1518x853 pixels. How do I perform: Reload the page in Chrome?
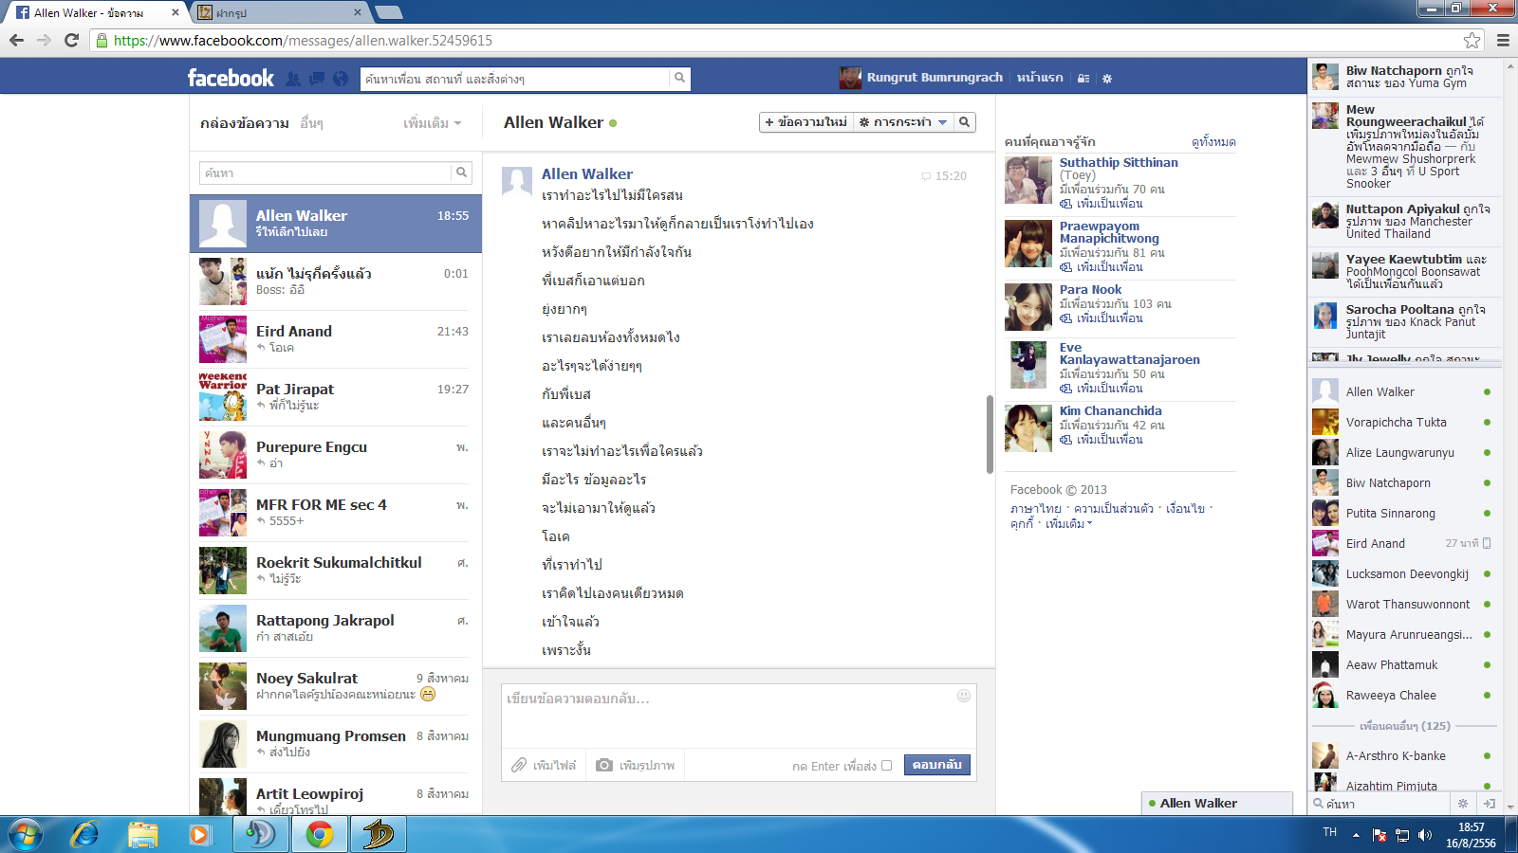[71, 40]
